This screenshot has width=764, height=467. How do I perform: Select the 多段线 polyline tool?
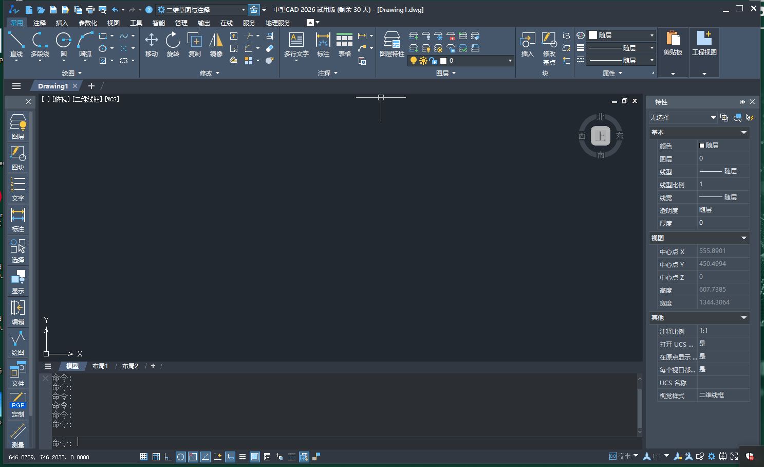coord(40,45)
